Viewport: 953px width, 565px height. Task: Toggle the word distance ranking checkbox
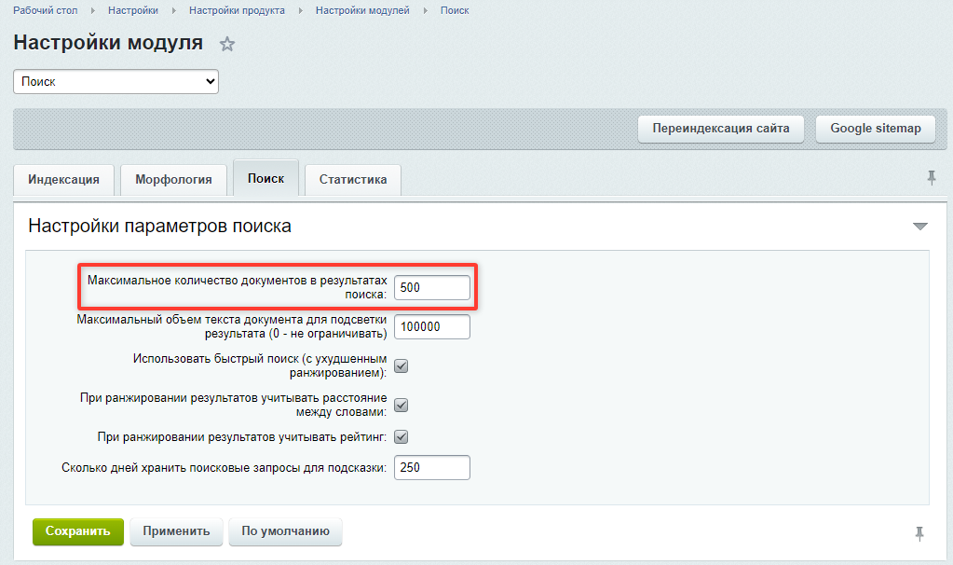(402, 405)
